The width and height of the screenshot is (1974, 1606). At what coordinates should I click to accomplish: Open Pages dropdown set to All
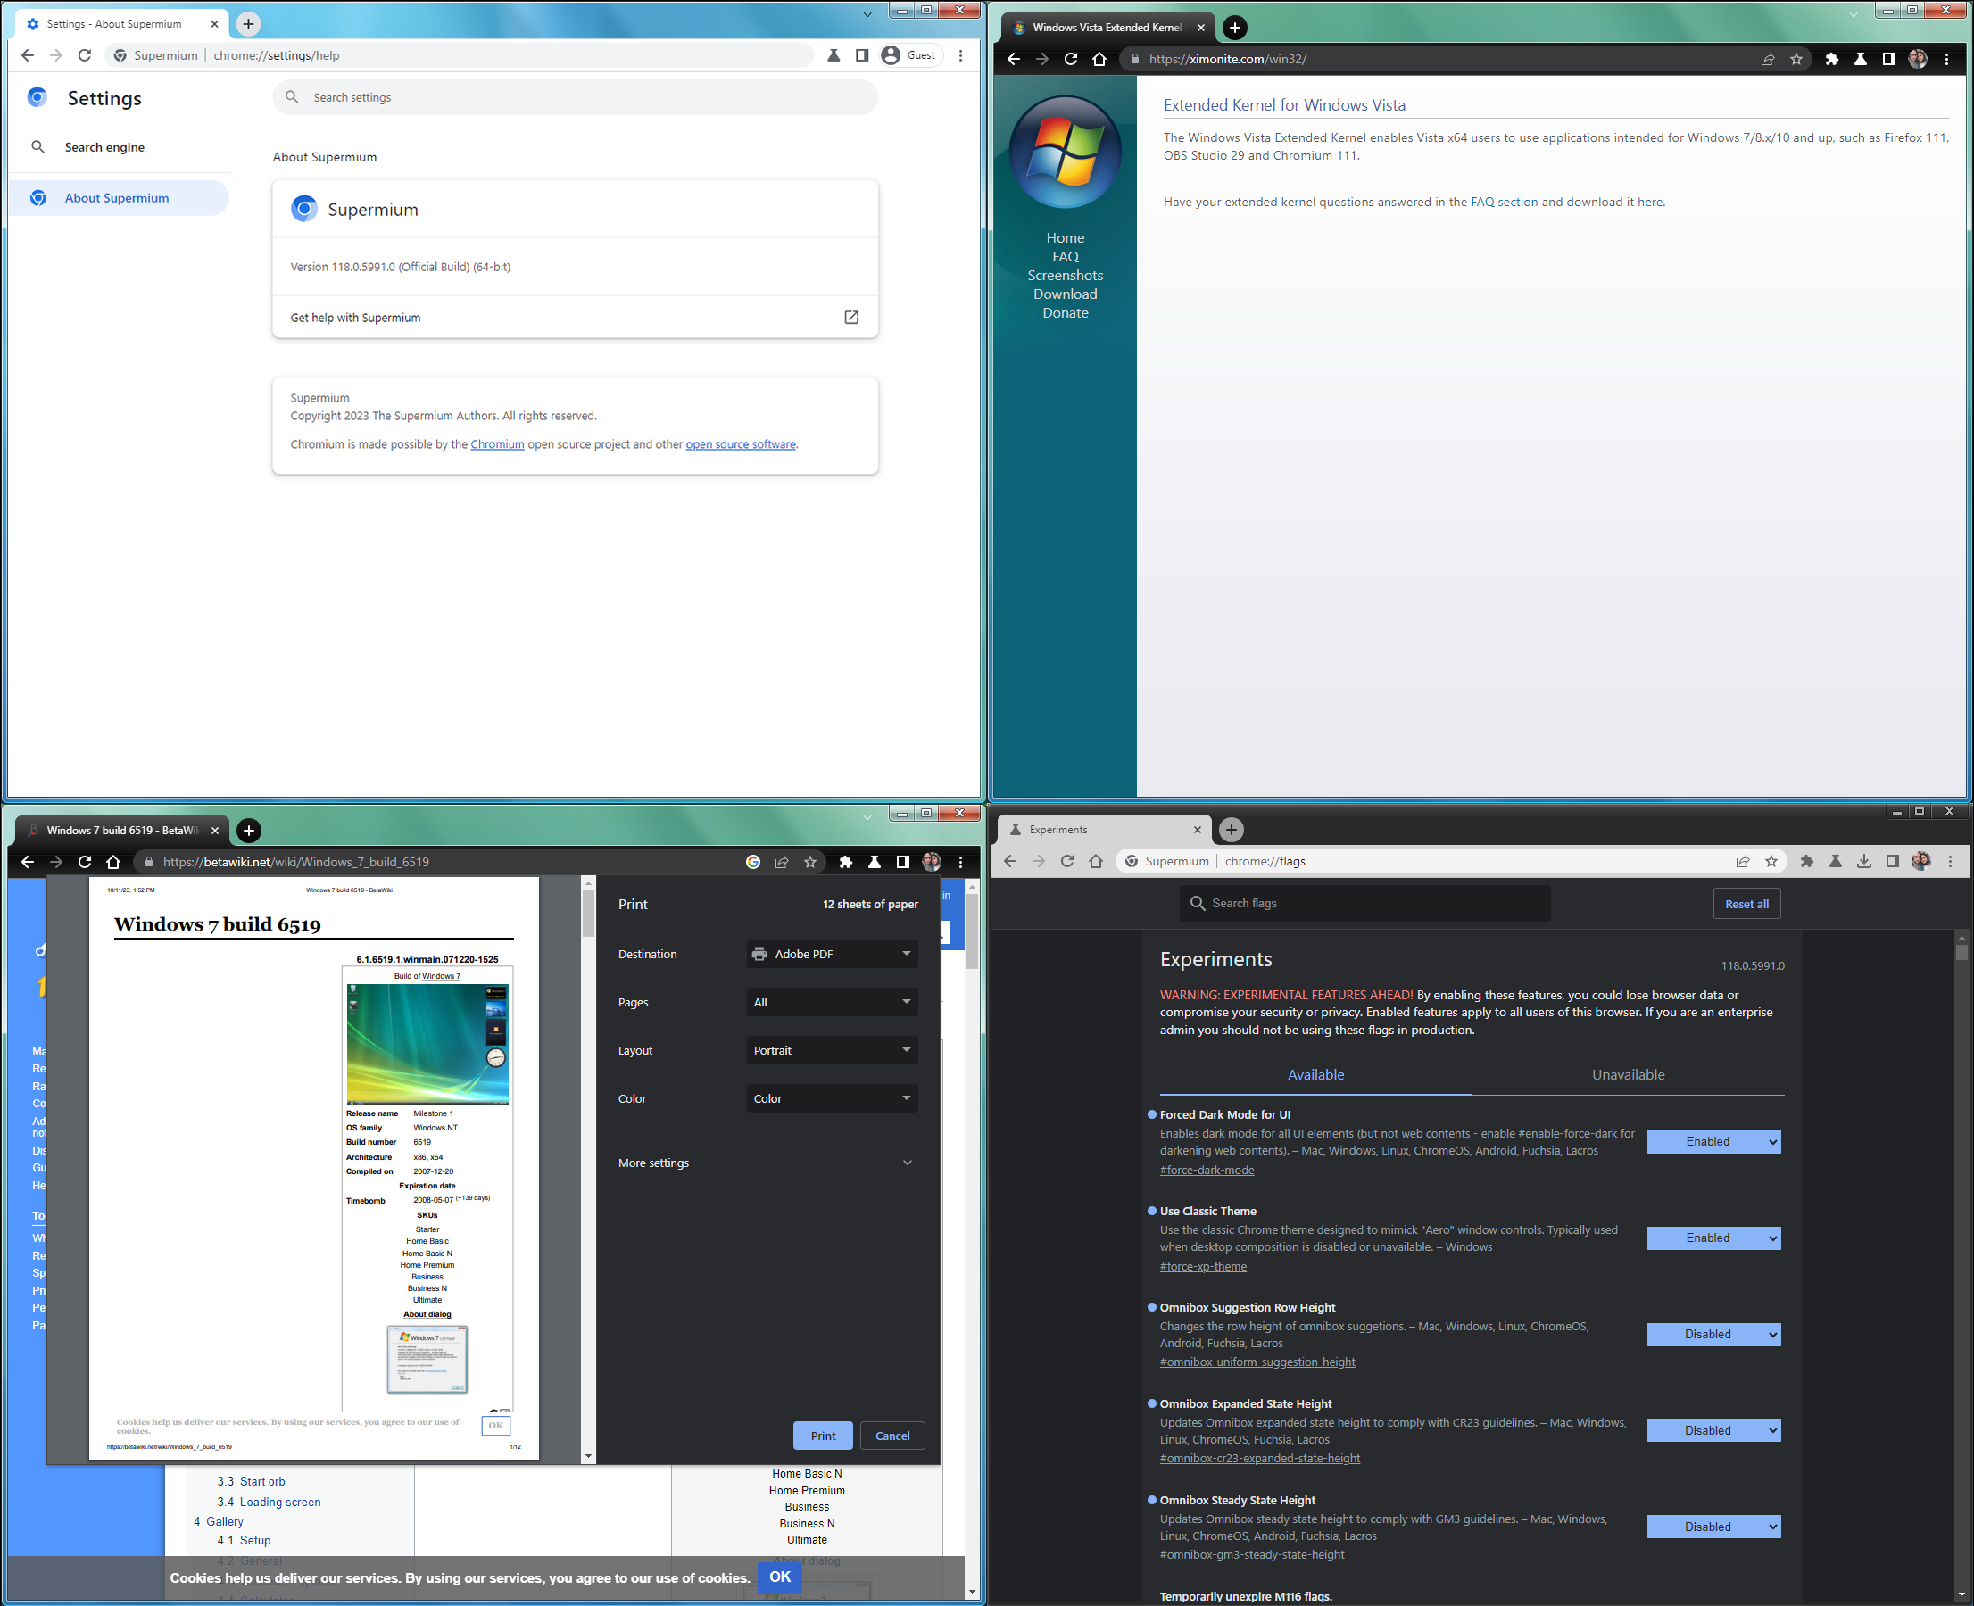[832, 1002]
